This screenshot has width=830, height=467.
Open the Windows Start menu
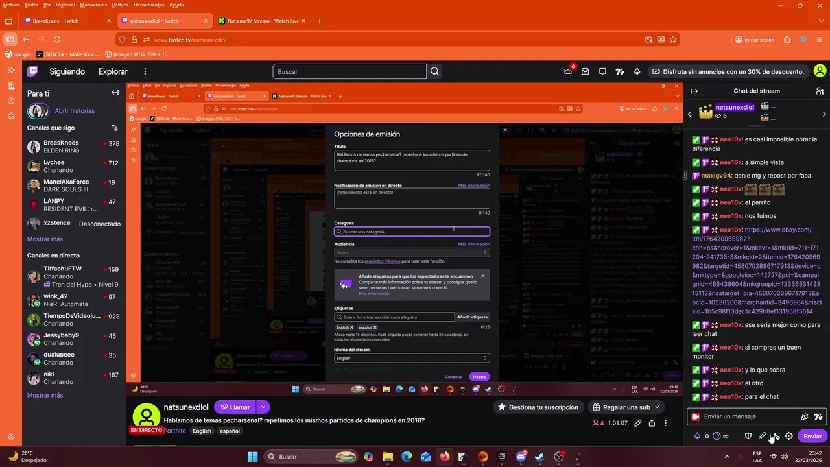253,457
